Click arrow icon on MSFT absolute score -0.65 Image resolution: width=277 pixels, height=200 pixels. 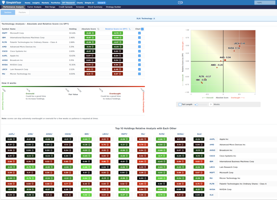[93, 33]
